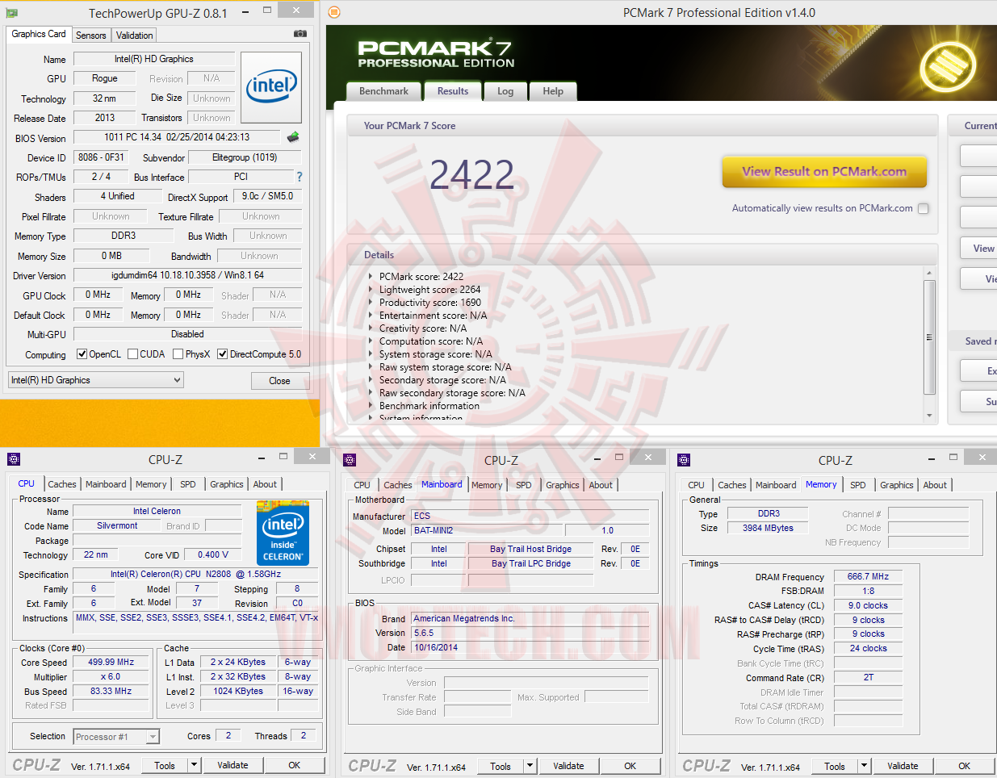Click the CPU Specification field
This screenshot has height=778, width=997.
(x=195, y=574)
